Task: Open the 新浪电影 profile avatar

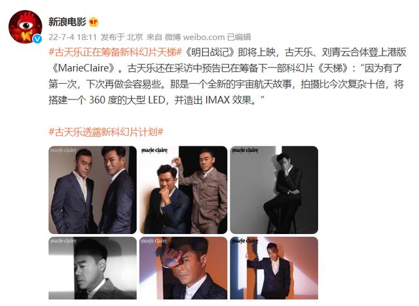Action: (26, 27)
